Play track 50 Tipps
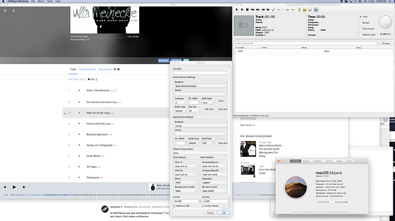The height and width of the screenshot is (221, 395). point(79,167)
